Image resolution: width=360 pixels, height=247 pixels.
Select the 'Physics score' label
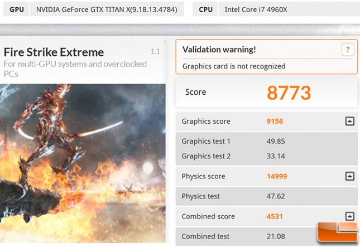pyautogui.click(x=203, y=176)
